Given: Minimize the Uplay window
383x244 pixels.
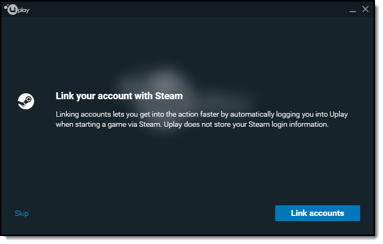Looking at the screenshot, I should tap(353, 10).
